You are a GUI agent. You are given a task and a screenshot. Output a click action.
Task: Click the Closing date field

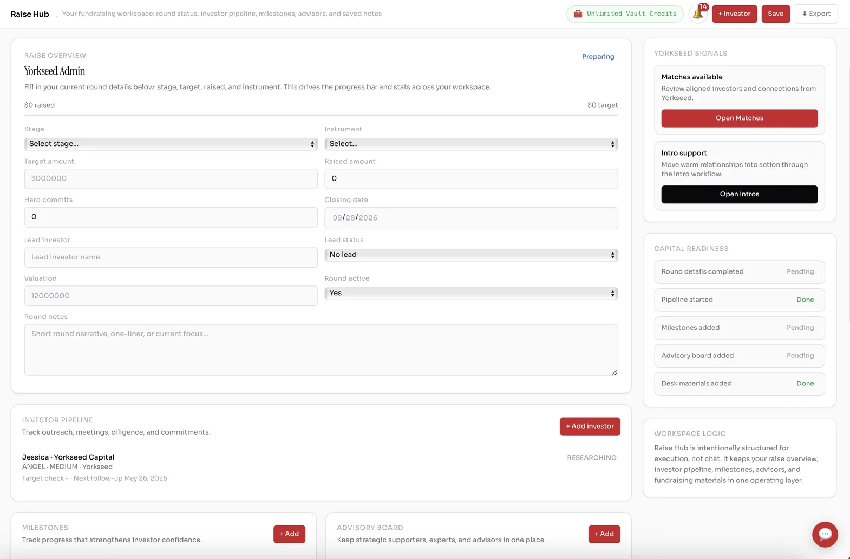(x=471, y=218)
